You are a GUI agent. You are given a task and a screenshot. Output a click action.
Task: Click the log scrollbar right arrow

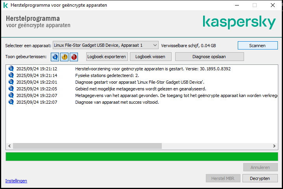click(274, 146)
